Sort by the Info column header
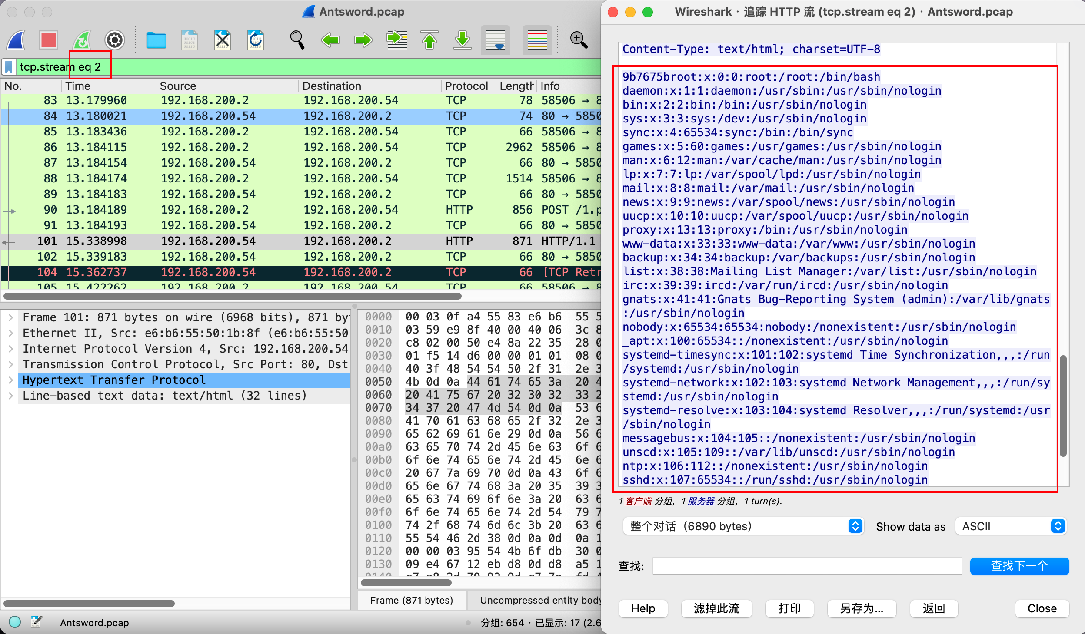The width and height of the screenshot is (1085, 634). (x=569, y=86)
